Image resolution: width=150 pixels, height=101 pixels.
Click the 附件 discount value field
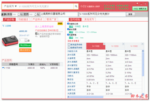(x=31, y=15)
